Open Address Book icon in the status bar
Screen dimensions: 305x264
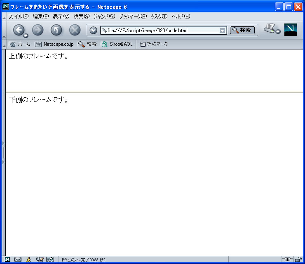[x=50, y=259]
